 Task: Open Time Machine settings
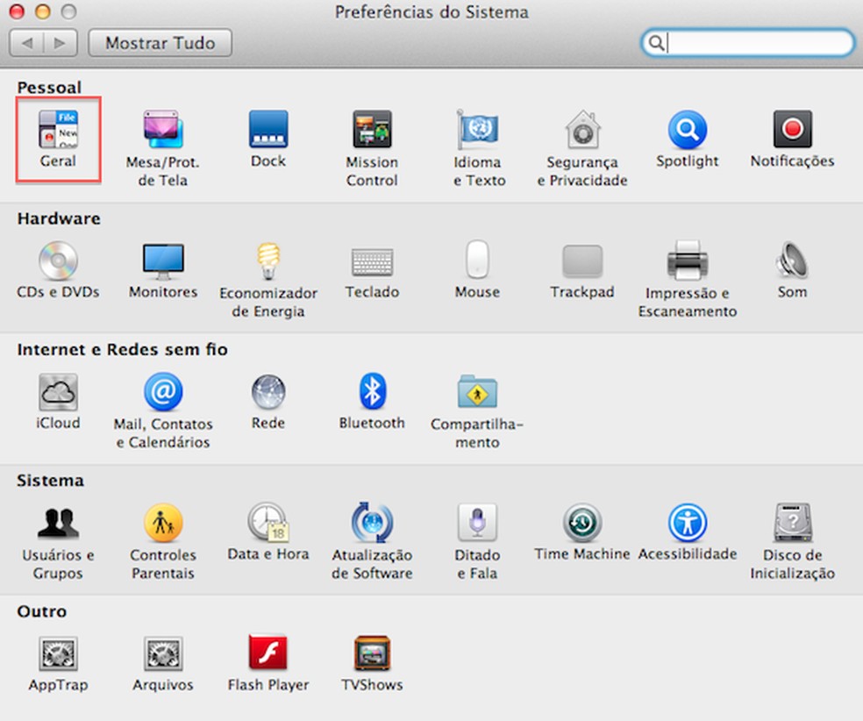click(x=581, y=524)
